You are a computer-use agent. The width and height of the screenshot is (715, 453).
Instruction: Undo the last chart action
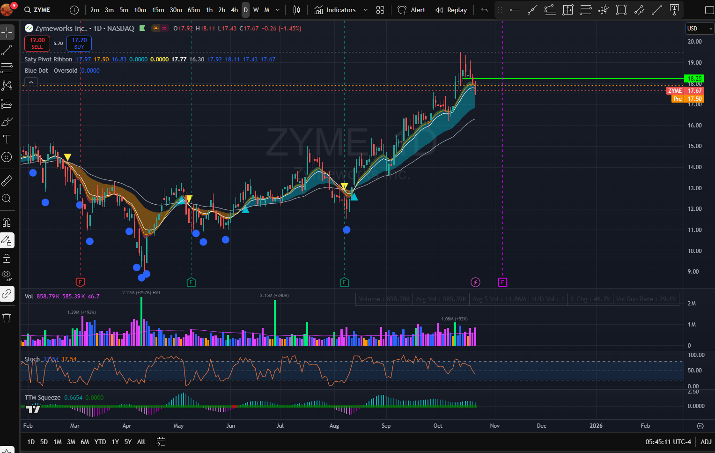click(x=485, y=10)
